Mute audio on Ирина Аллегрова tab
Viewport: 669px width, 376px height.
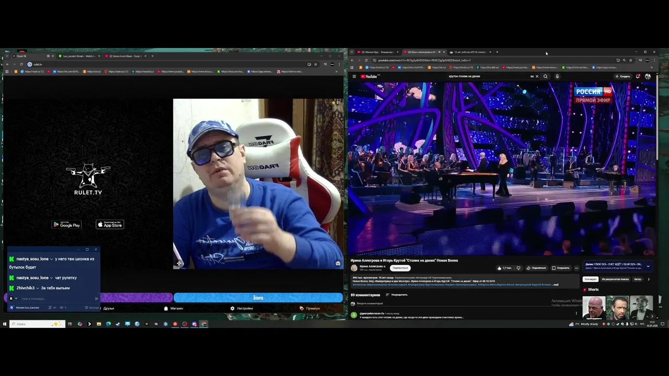(439, 52)
